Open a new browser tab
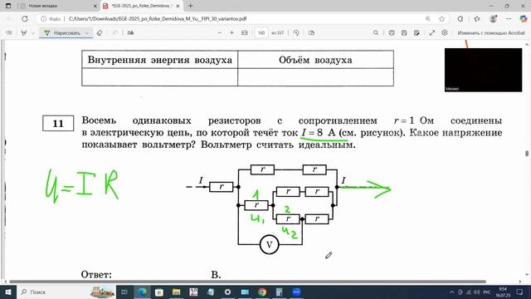Image resolution: width=531 pixels, height=299 pixels. [191, 6]
